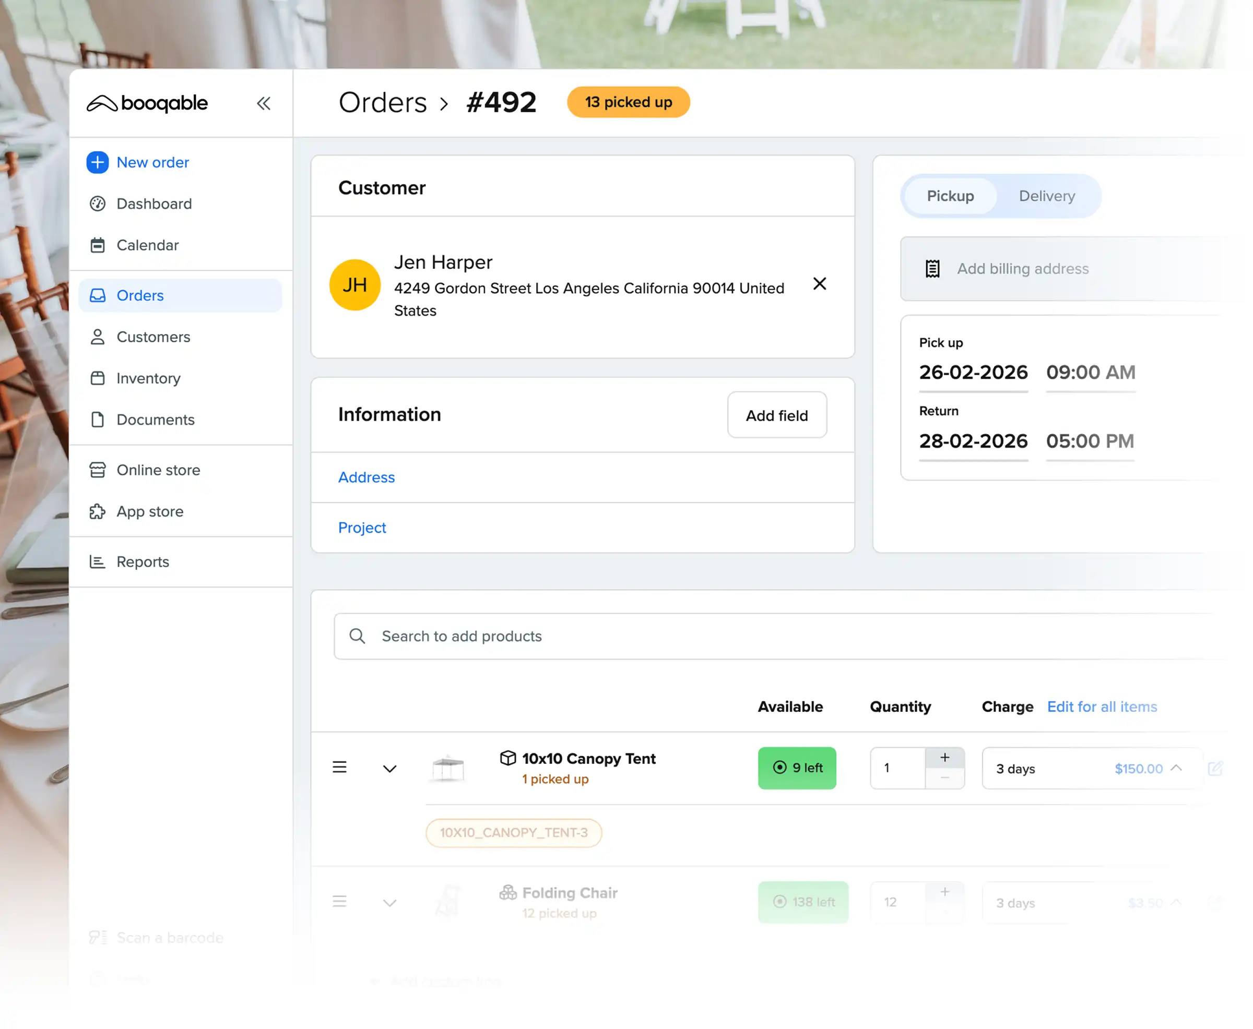The width and height of the screenshot is (1253, 1029).
Task: Open Edit for all items
Action: pos(1102,707)
